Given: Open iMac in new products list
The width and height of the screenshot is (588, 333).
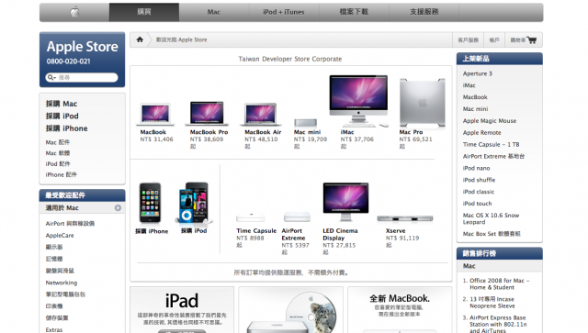Looking at the screenshot, I should pos(469,85).
